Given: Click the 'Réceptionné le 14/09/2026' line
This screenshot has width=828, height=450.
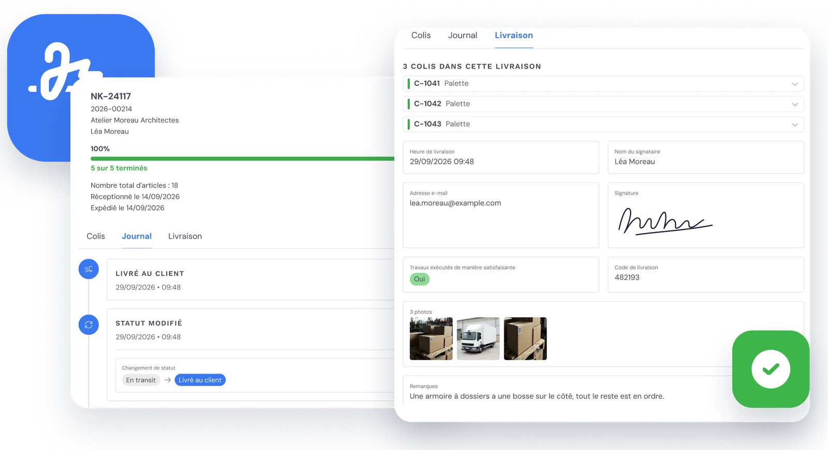Looking at the screenshot, I should [x=135, y=197].
